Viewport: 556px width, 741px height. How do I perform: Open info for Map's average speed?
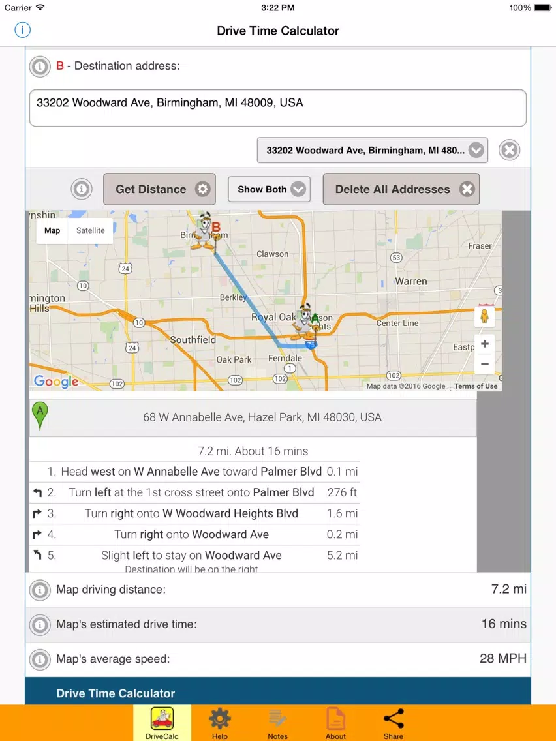point(40,659)
